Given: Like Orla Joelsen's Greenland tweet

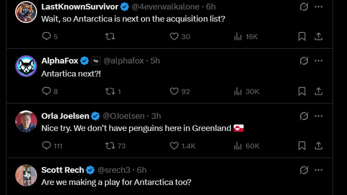Looking at the screenshot, I should (174, 146).
